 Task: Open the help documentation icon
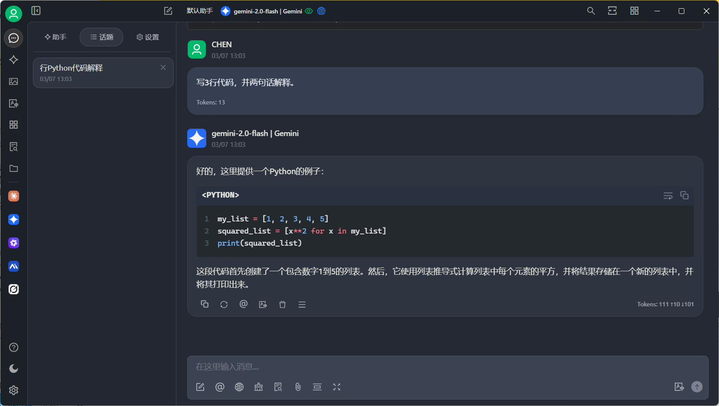point(13,348)
